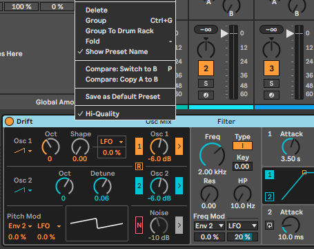This screenshot has width=314, height=249.
Task: Toggle the filter Type switch
Action: click(242, 146)
